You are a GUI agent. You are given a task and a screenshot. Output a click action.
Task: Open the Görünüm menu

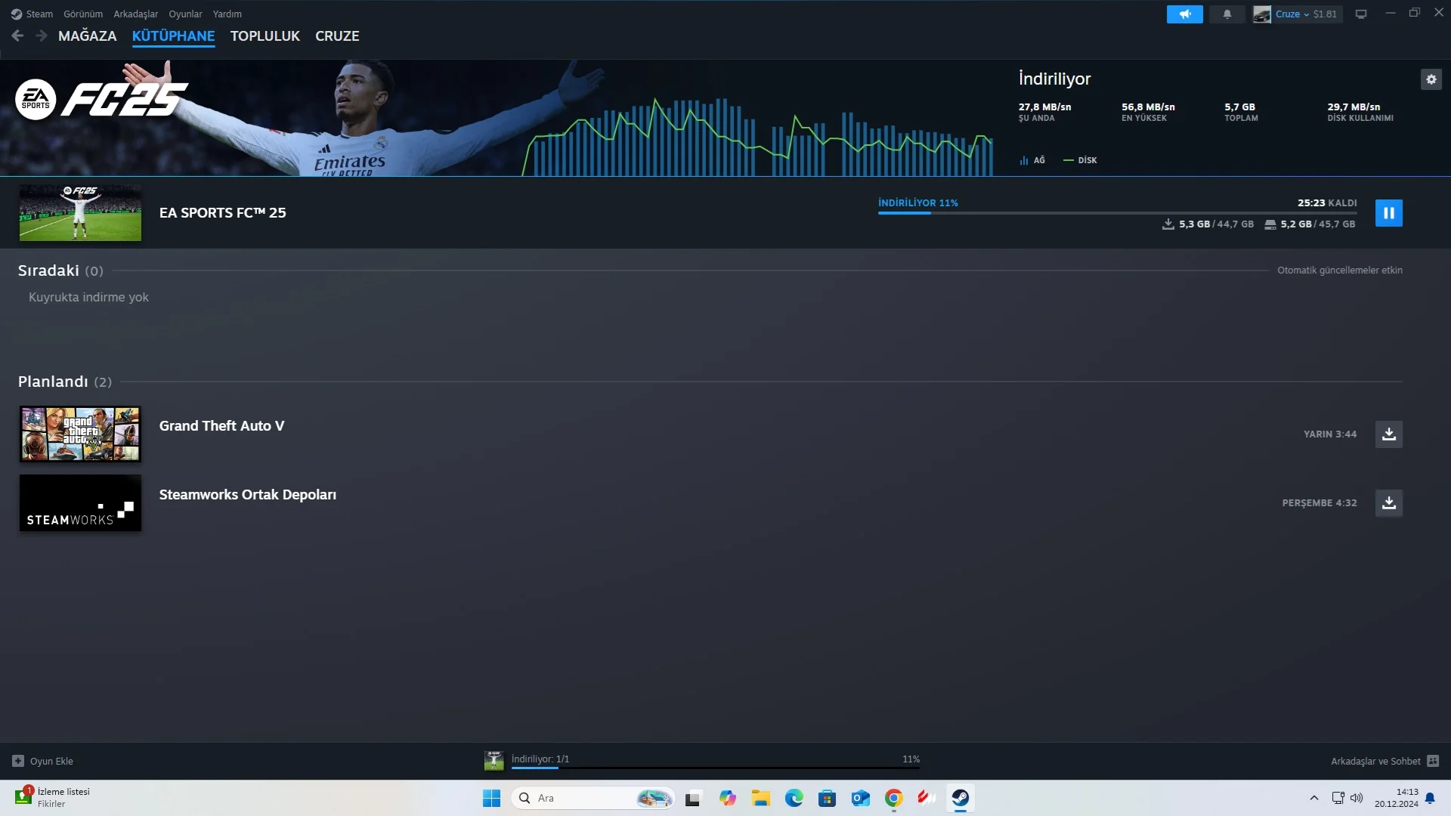tap(83, 14)
